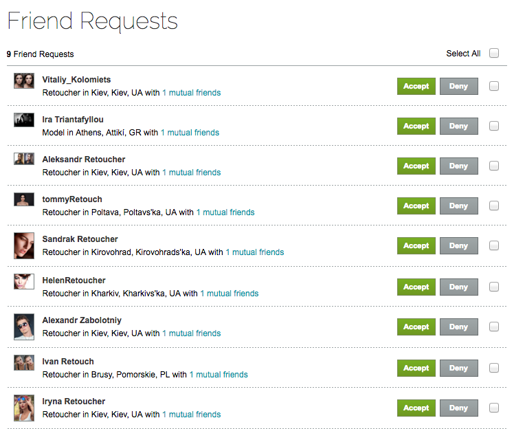Click HelenRetoucher's profile thumbnail
The image size is (514, 429).
(x=24, y=281)
